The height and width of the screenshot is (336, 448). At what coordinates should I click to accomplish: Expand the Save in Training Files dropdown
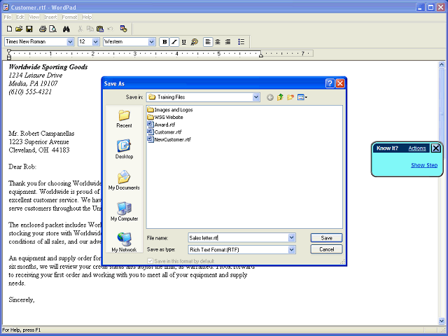point(256,97)
